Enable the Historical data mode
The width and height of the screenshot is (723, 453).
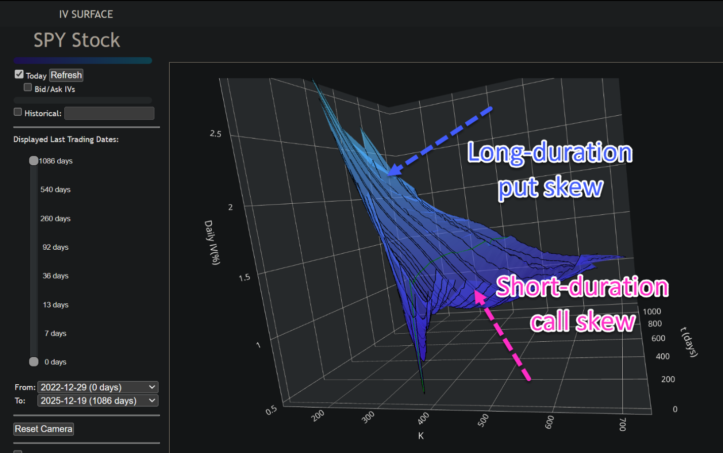coord(18,112)
